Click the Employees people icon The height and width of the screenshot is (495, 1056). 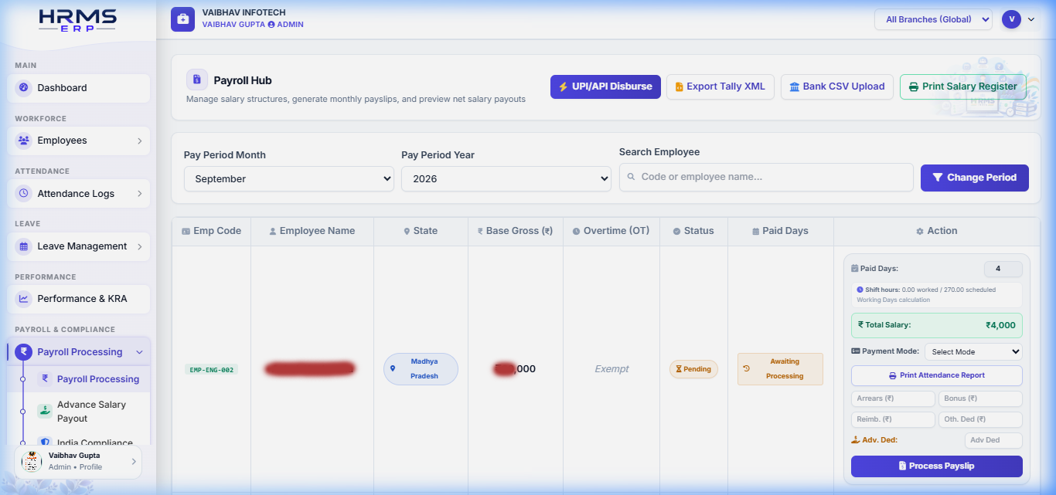tap(23, 141)
